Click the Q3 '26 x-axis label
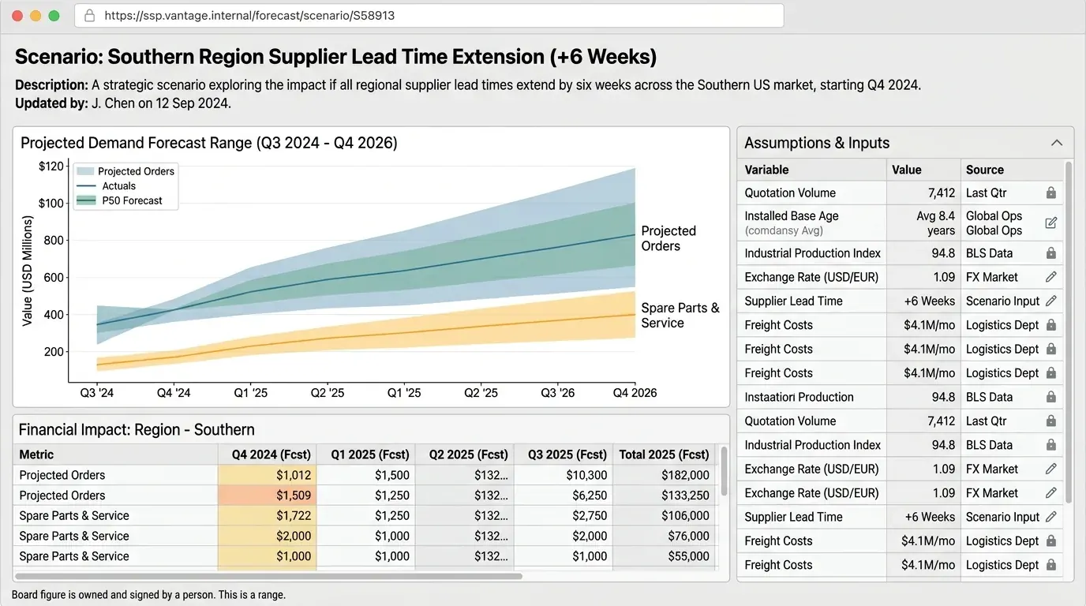The height and width of the screenshot is (606, 1086). coord(558,392)
